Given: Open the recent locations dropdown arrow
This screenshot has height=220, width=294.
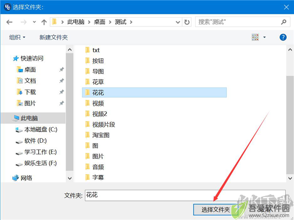Looking at the screenshot, I should (34, 22).
